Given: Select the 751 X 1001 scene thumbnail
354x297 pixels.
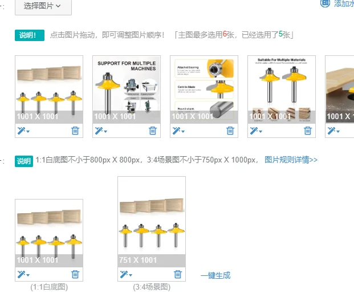Looking at the screenshot, I should [x=152, y=222].
